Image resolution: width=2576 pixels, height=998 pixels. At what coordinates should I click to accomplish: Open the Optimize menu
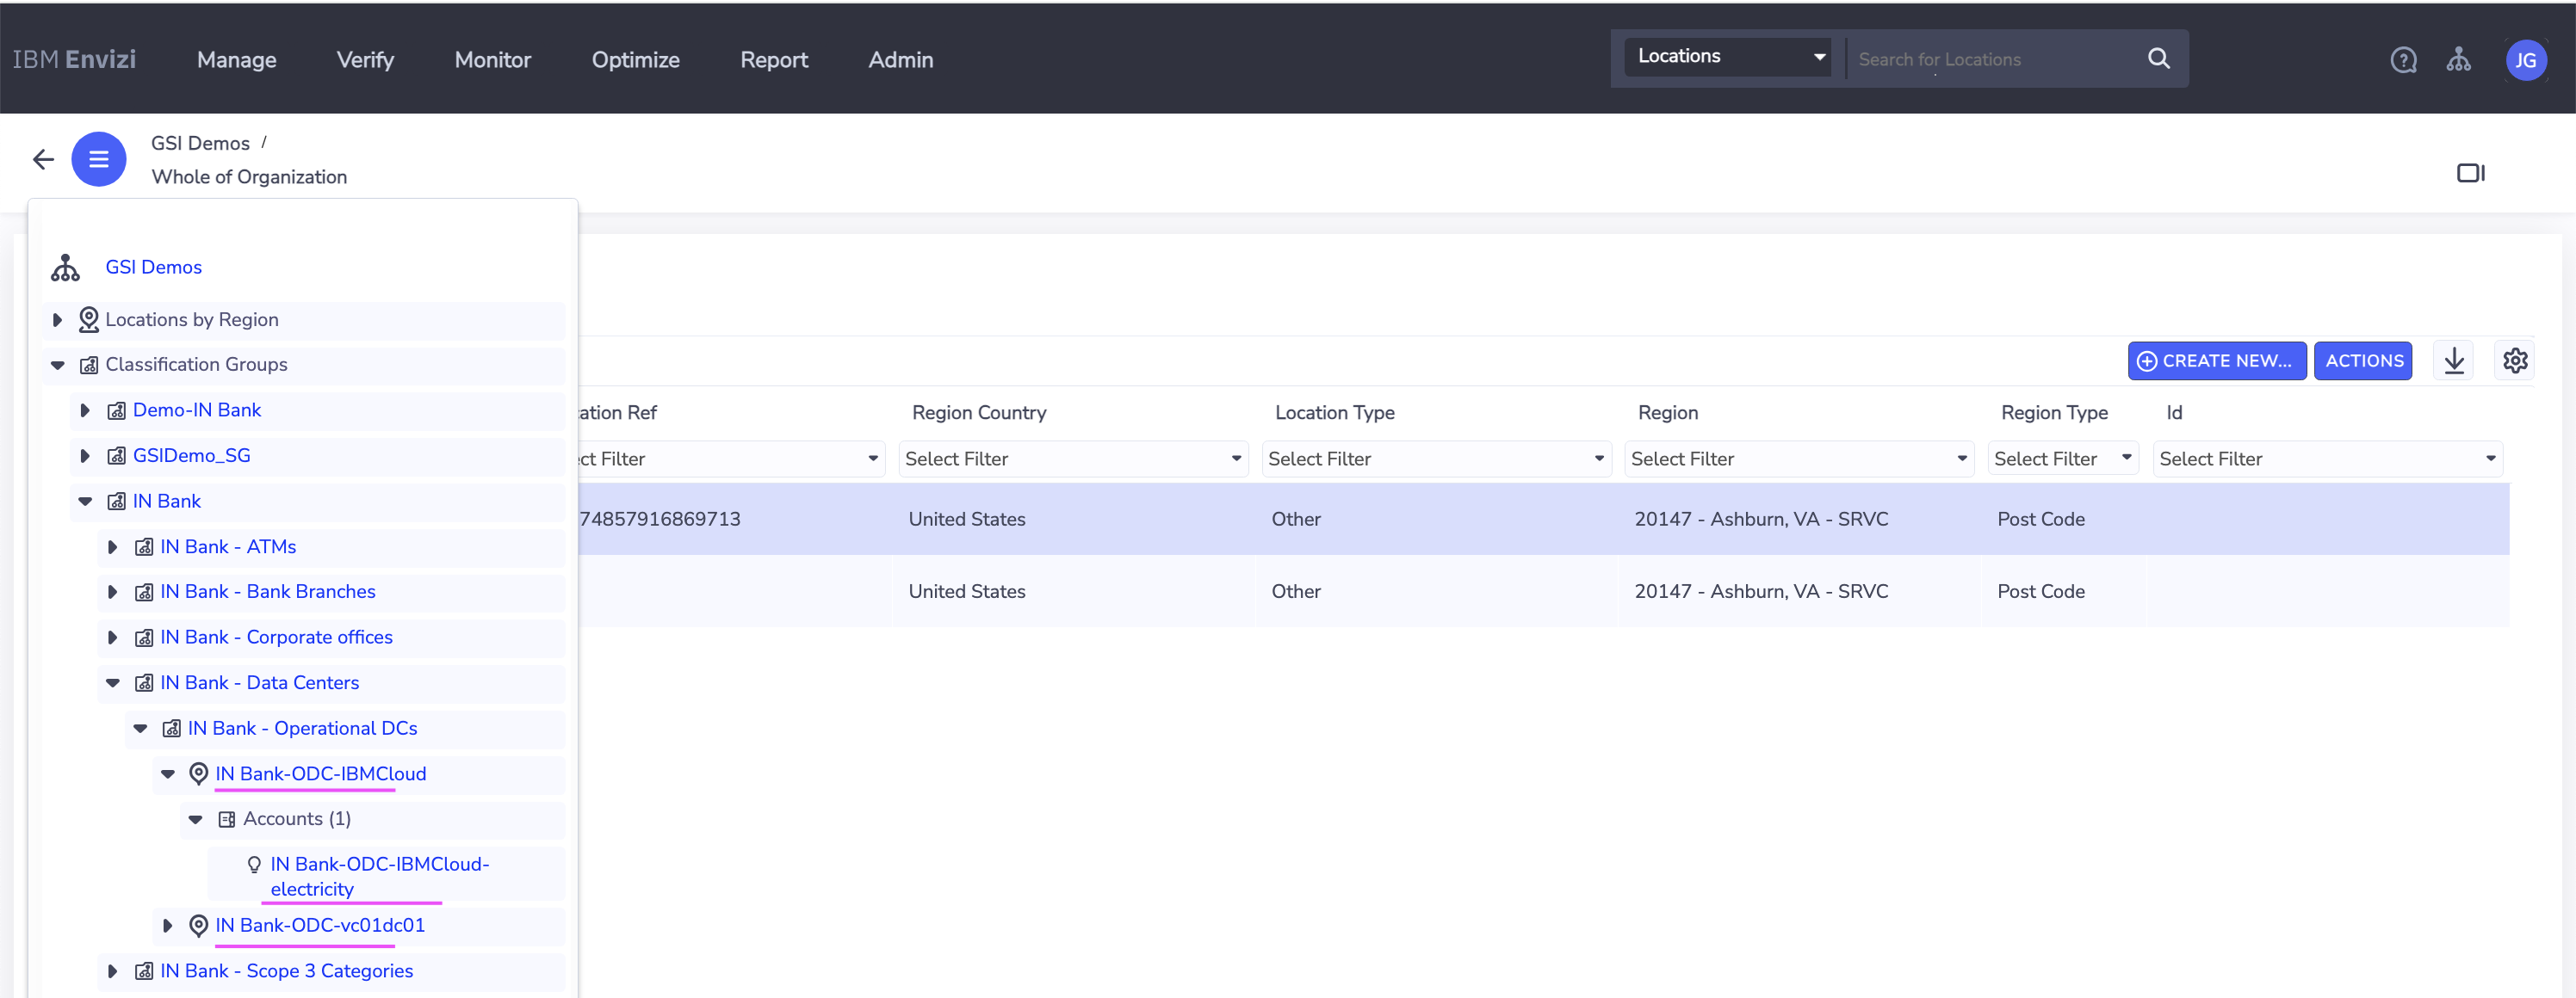click(x=636, y=60)
